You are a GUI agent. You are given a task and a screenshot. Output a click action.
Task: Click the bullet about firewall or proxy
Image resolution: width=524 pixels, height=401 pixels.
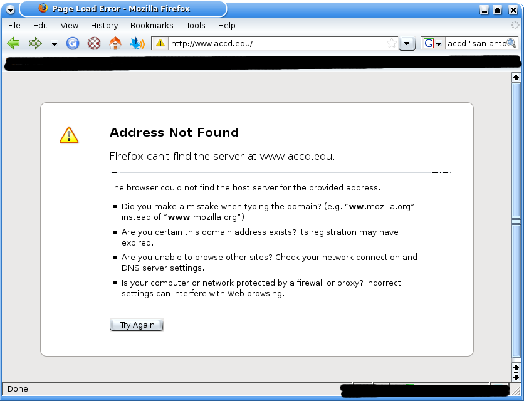(261, 288)
